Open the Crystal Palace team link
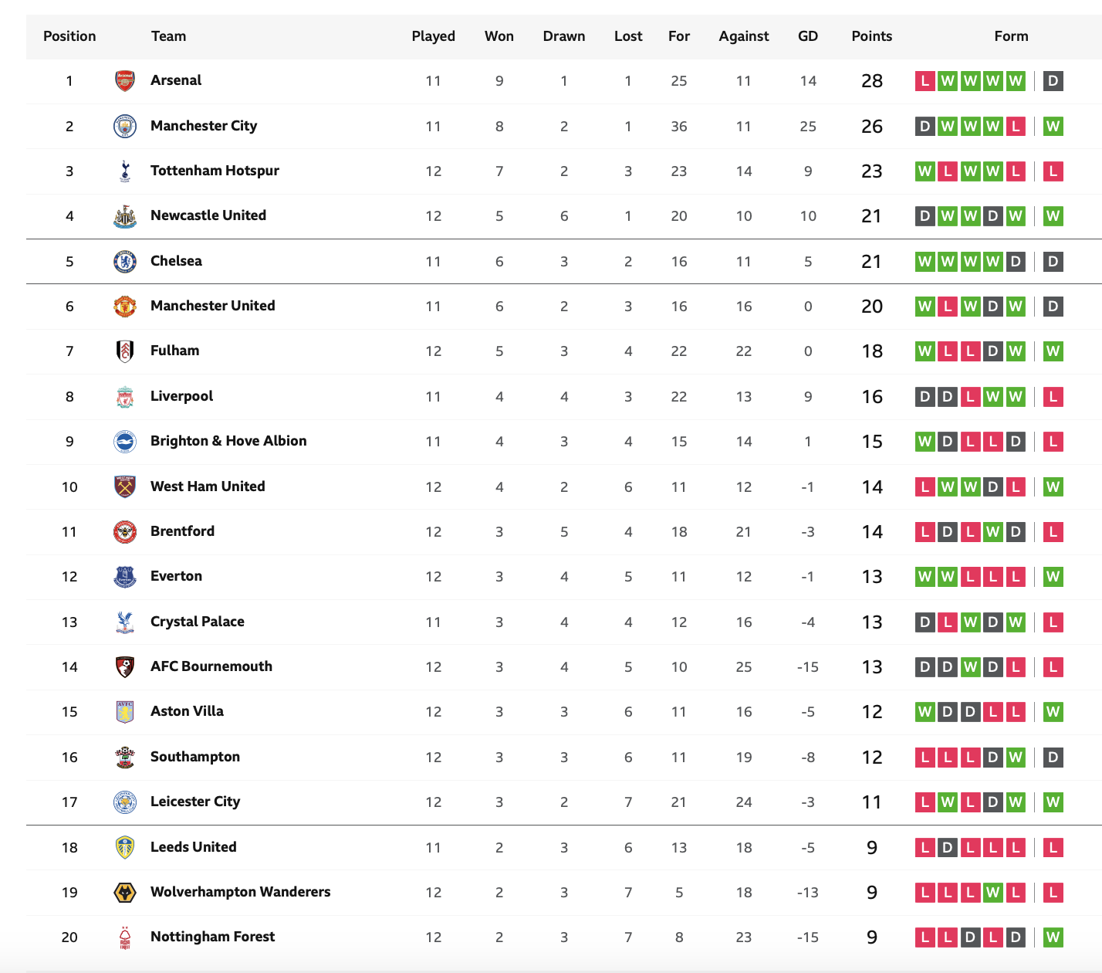Image resolution: width=1102 pixels, height=973 pixels. (198, 622)
